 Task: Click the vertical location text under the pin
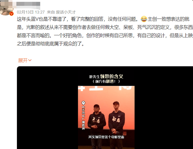[x=84, y=118]
